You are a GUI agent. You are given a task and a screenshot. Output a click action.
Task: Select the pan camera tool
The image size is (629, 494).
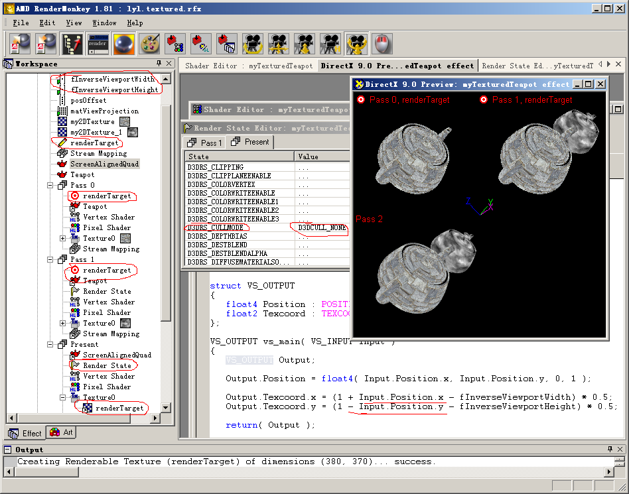point(279,44)
